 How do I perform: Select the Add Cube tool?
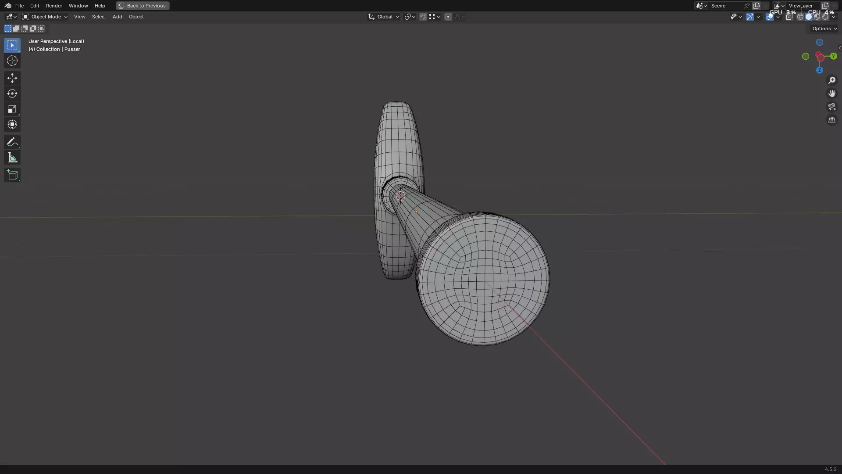pyautogui.click(x=12, y=175)
